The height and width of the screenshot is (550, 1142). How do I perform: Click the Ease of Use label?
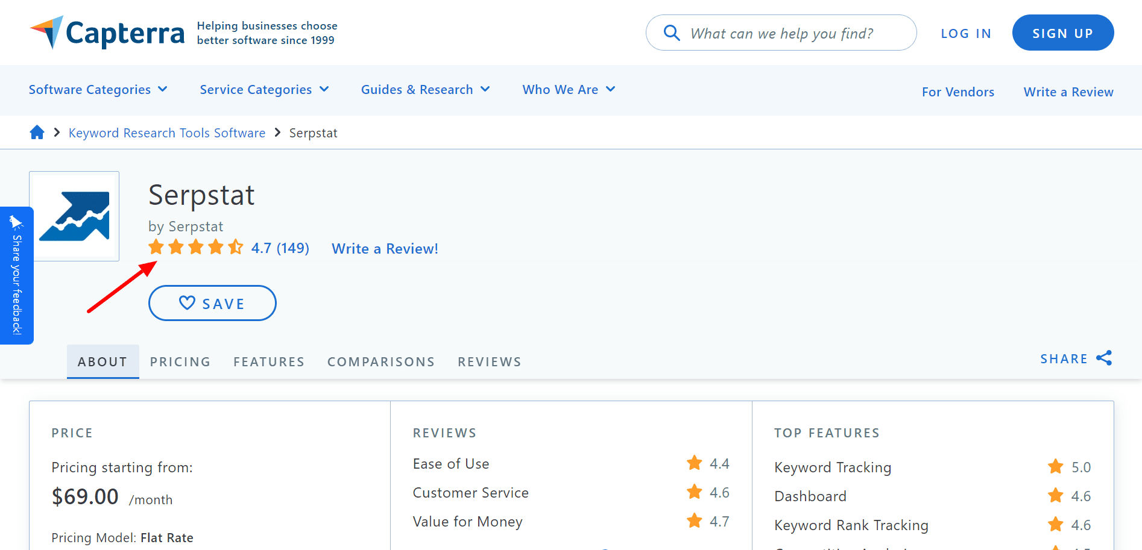451,464
